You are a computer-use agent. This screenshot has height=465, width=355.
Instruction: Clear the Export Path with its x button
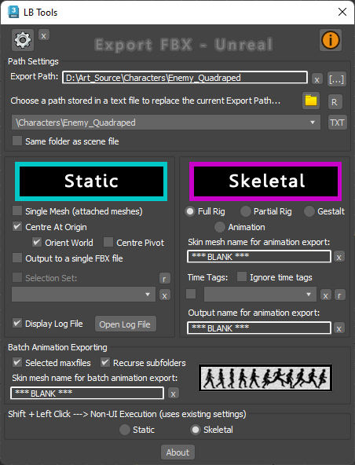coord(317,79)
